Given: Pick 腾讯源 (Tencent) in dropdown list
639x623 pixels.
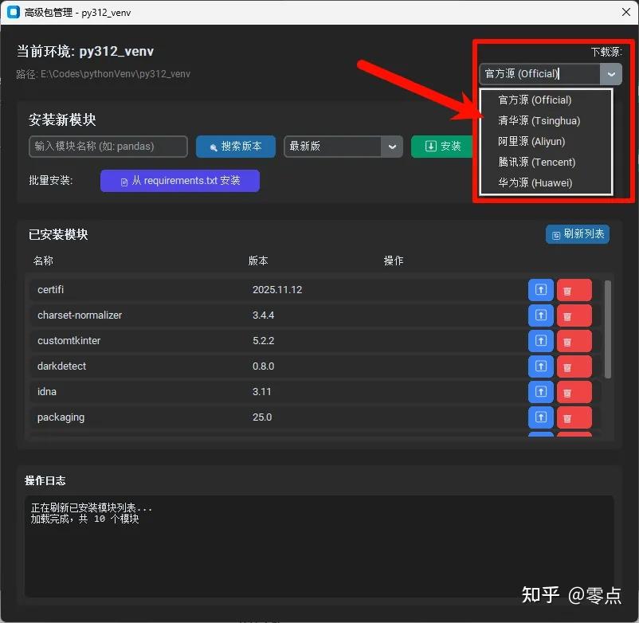Looking at the screenshot, I should [x=536, y=163].
